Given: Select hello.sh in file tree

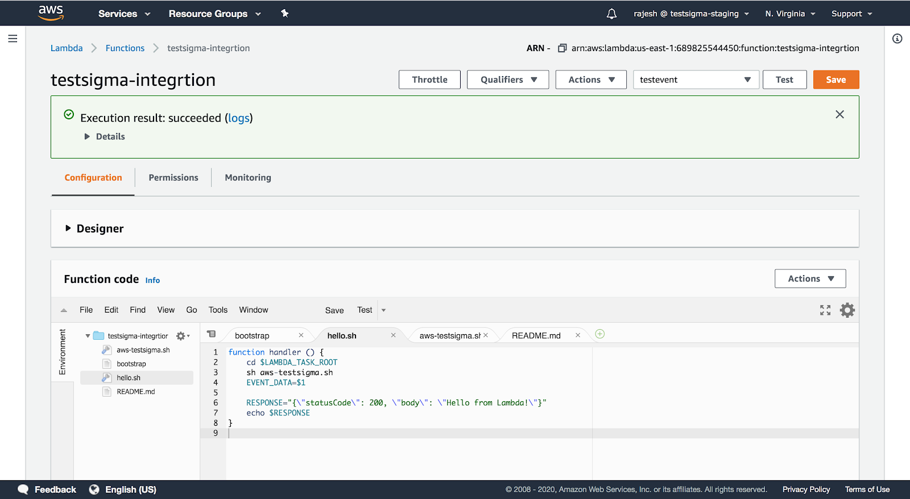Looking at the screenshot, I should [x=136, y=377].
